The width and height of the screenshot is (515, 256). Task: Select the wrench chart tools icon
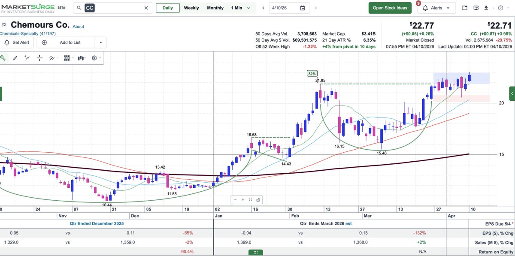click(x=3, y=58)
